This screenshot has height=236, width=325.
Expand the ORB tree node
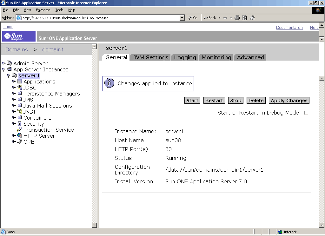point(14,141)
